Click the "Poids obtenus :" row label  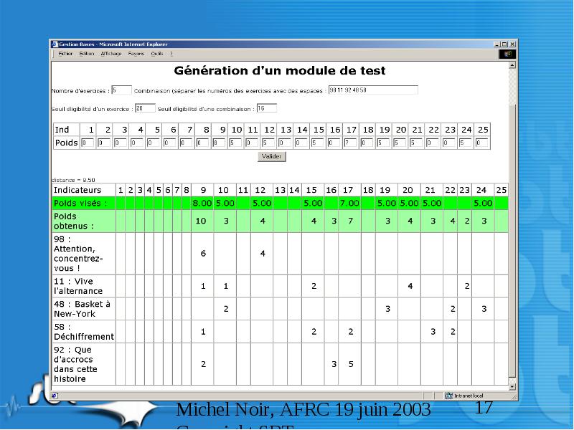pyautogui.click(x=74, y=221)
